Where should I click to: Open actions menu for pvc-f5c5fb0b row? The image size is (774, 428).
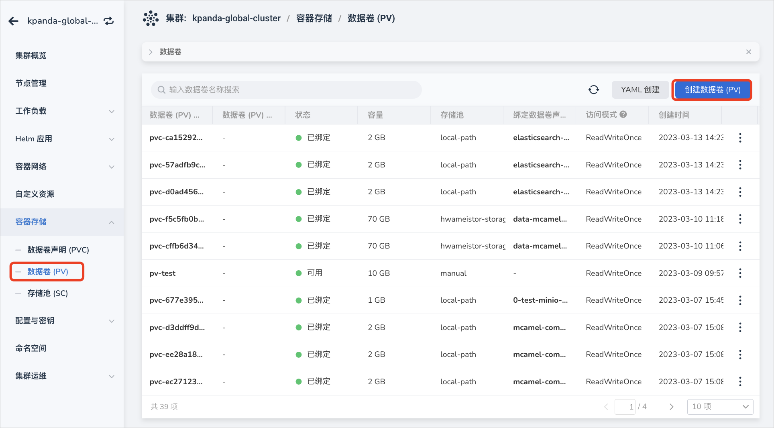pyautogui.click(x=740, y=219)
